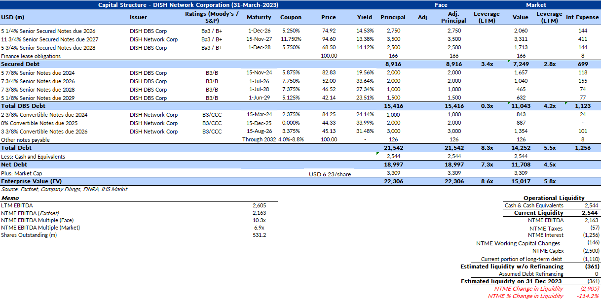Viewport: 601px width, 299px height.
Task: Click 'Estimated liquidity w/o Refinancing' label
Action: [x=512, y=266]
